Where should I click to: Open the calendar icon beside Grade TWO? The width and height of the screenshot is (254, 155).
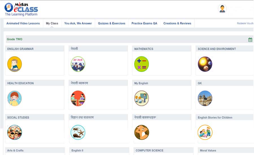pyautogui.click(x=250, y=40)
